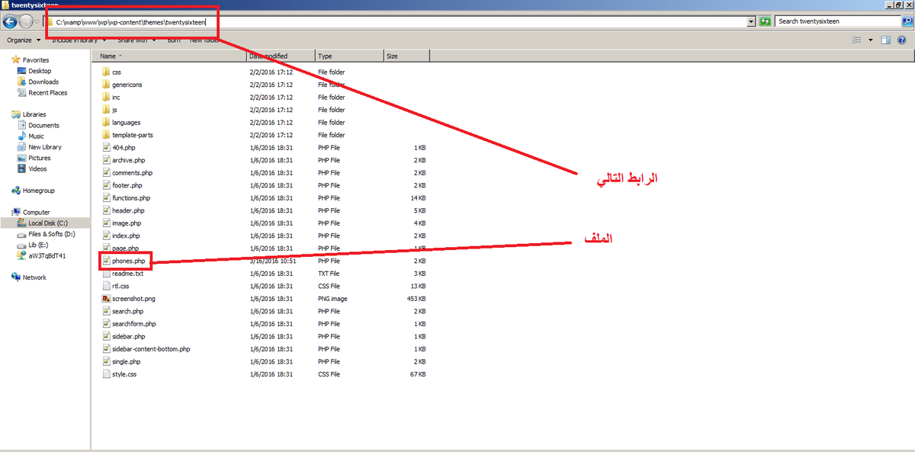Select file name phones.php
Viewport: 915px width, 452px height.
[x=128, y=261]
